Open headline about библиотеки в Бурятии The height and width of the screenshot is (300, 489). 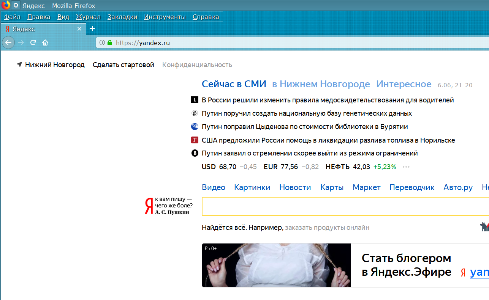305,127
